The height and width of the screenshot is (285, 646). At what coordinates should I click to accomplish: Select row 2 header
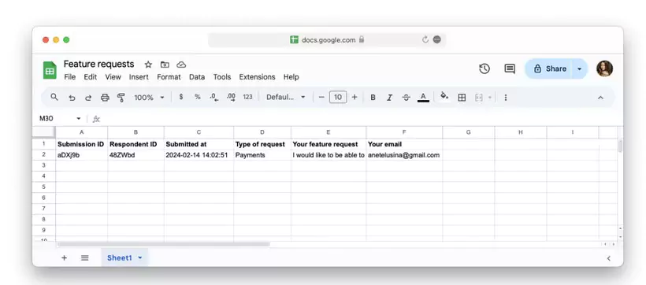[43, 155]
